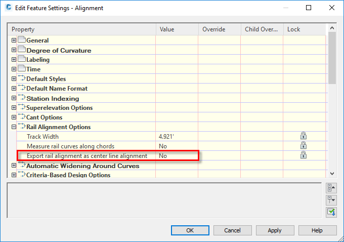
Task: Click the Civil 3D icon in title bar
Action: [8, 8]
